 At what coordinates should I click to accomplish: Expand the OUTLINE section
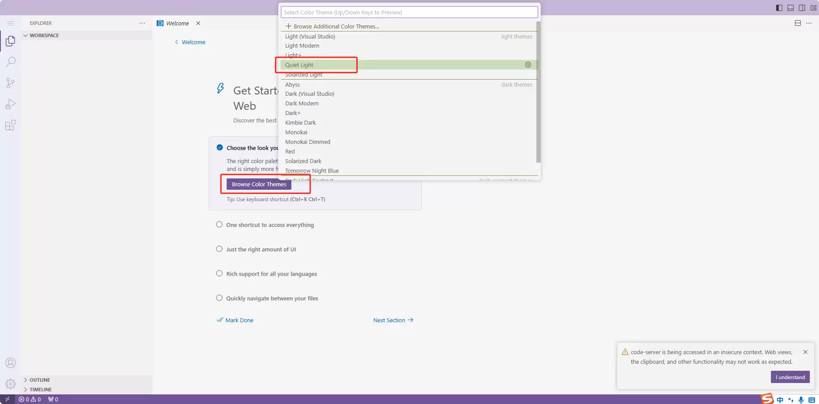click(x=39, y=380)
